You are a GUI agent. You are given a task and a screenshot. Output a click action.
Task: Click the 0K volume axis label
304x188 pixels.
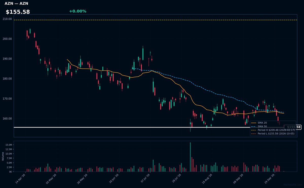click(x=10, y=172)
